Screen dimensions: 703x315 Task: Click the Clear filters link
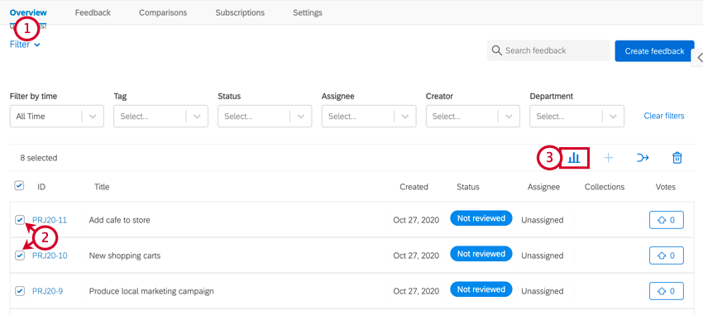tap(664, 116)
